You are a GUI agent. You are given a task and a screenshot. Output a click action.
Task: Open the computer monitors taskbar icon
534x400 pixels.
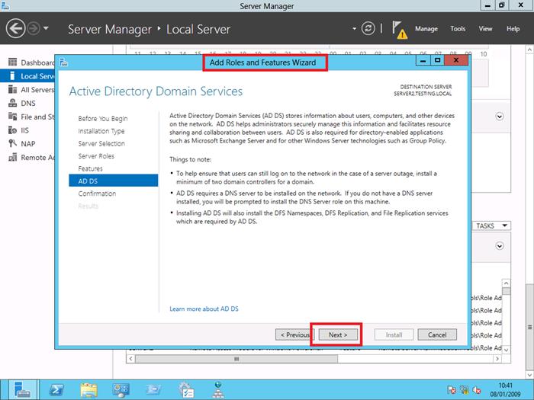pos(121,390)
